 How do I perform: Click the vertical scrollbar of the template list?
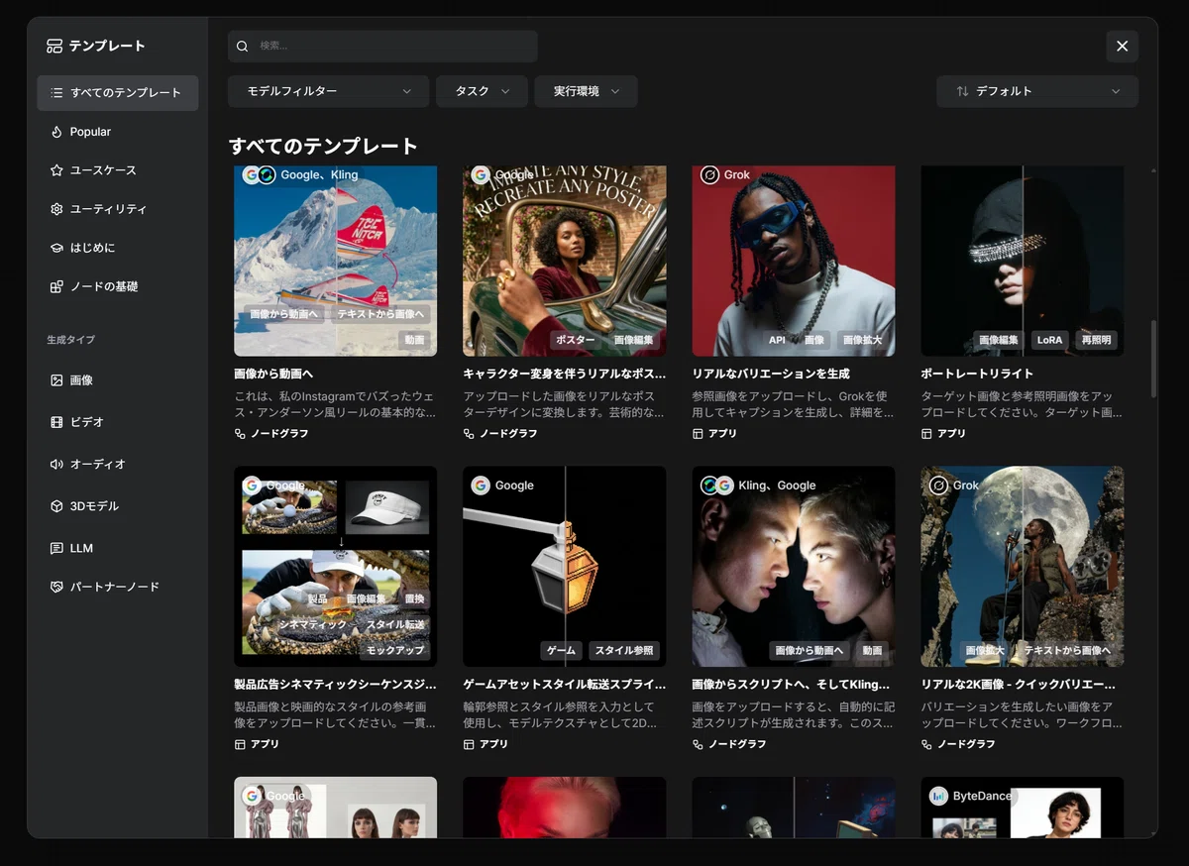point(1152,359)
